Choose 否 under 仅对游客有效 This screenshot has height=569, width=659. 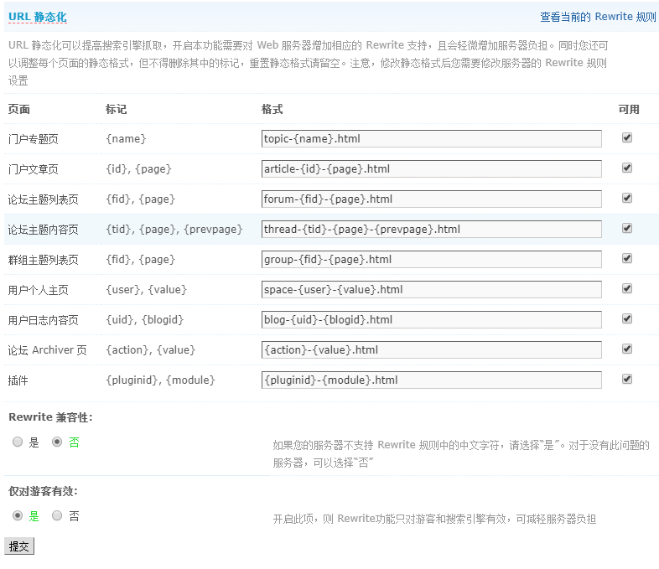click(57, 515)
